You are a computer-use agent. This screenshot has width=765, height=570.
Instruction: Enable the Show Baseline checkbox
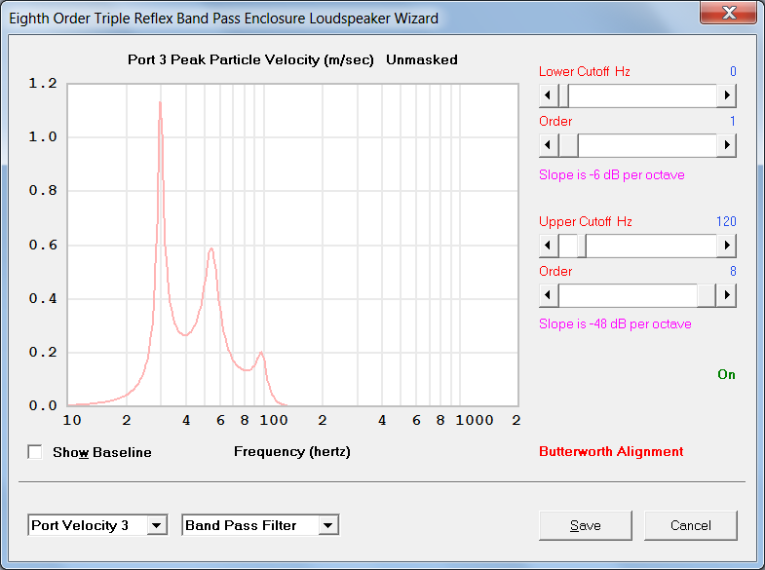tap(35, 452)
